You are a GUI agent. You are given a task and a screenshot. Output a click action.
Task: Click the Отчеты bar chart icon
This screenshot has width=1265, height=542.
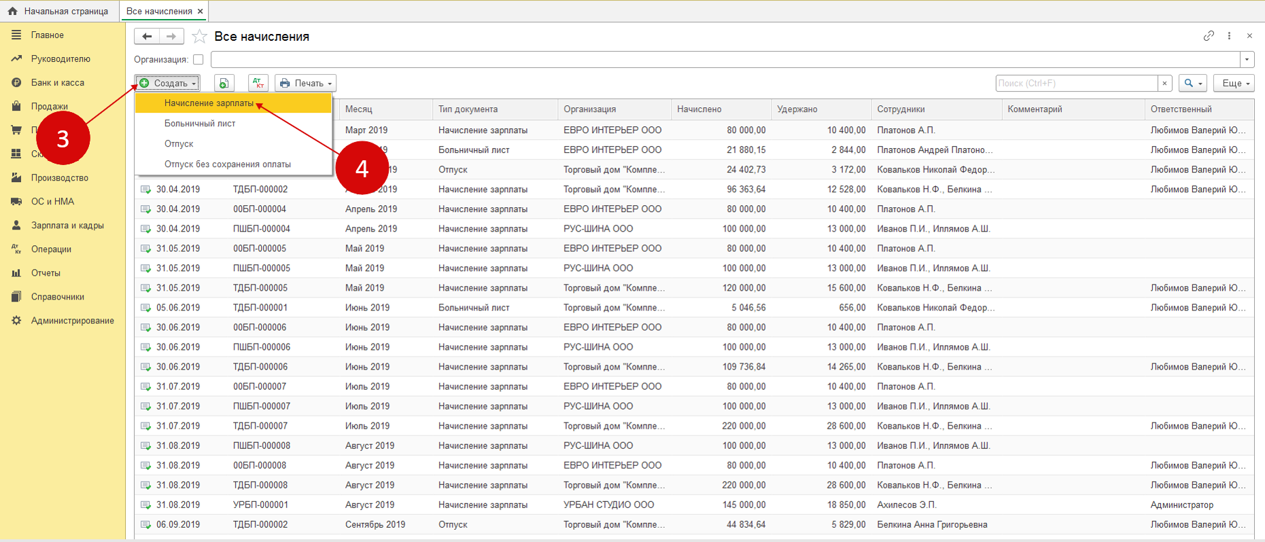tap(16, 272)
